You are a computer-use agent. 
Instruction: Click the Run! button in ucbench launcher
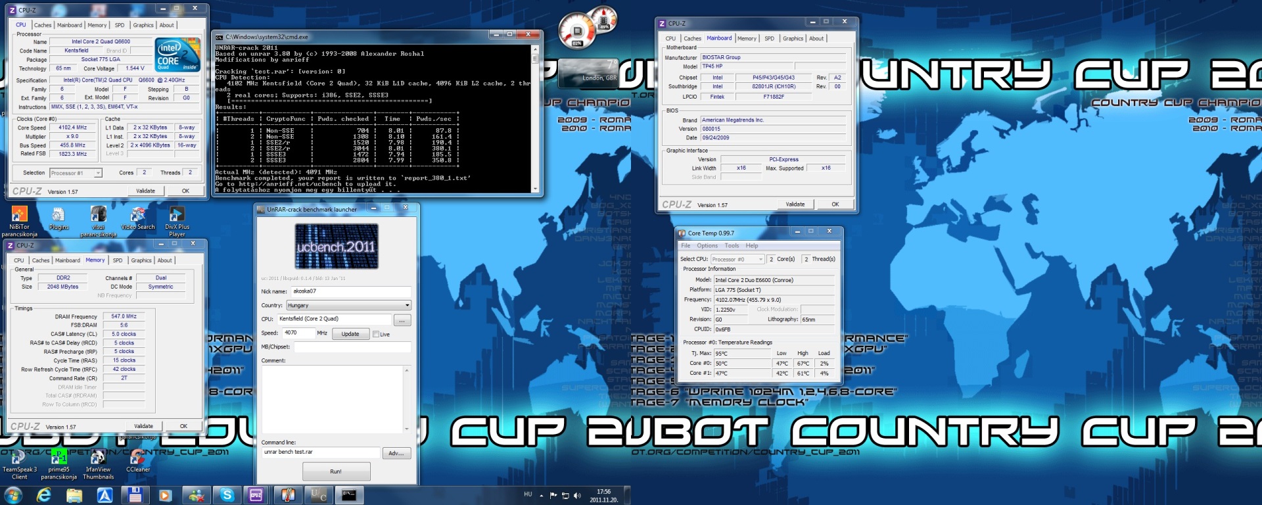pyautogui.click(x=336, y=471)
